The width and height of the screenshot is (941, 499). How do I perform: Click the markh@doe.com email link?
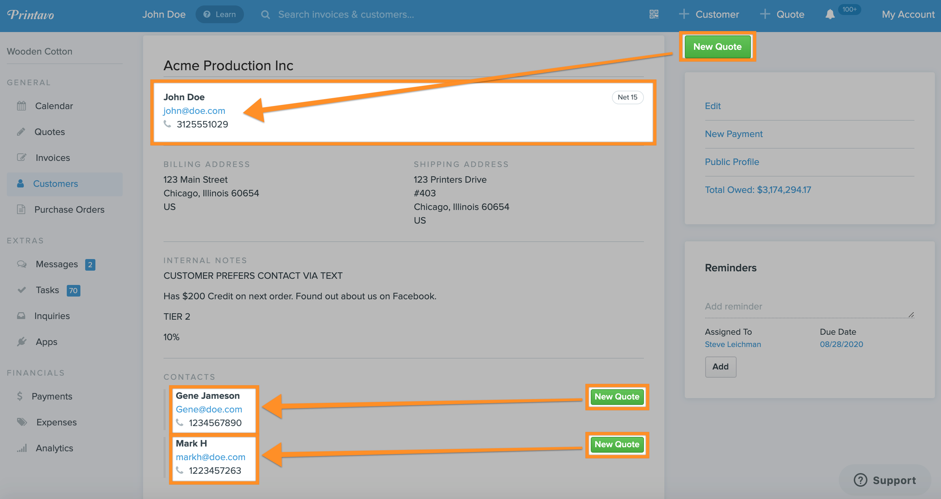point(211,457)
